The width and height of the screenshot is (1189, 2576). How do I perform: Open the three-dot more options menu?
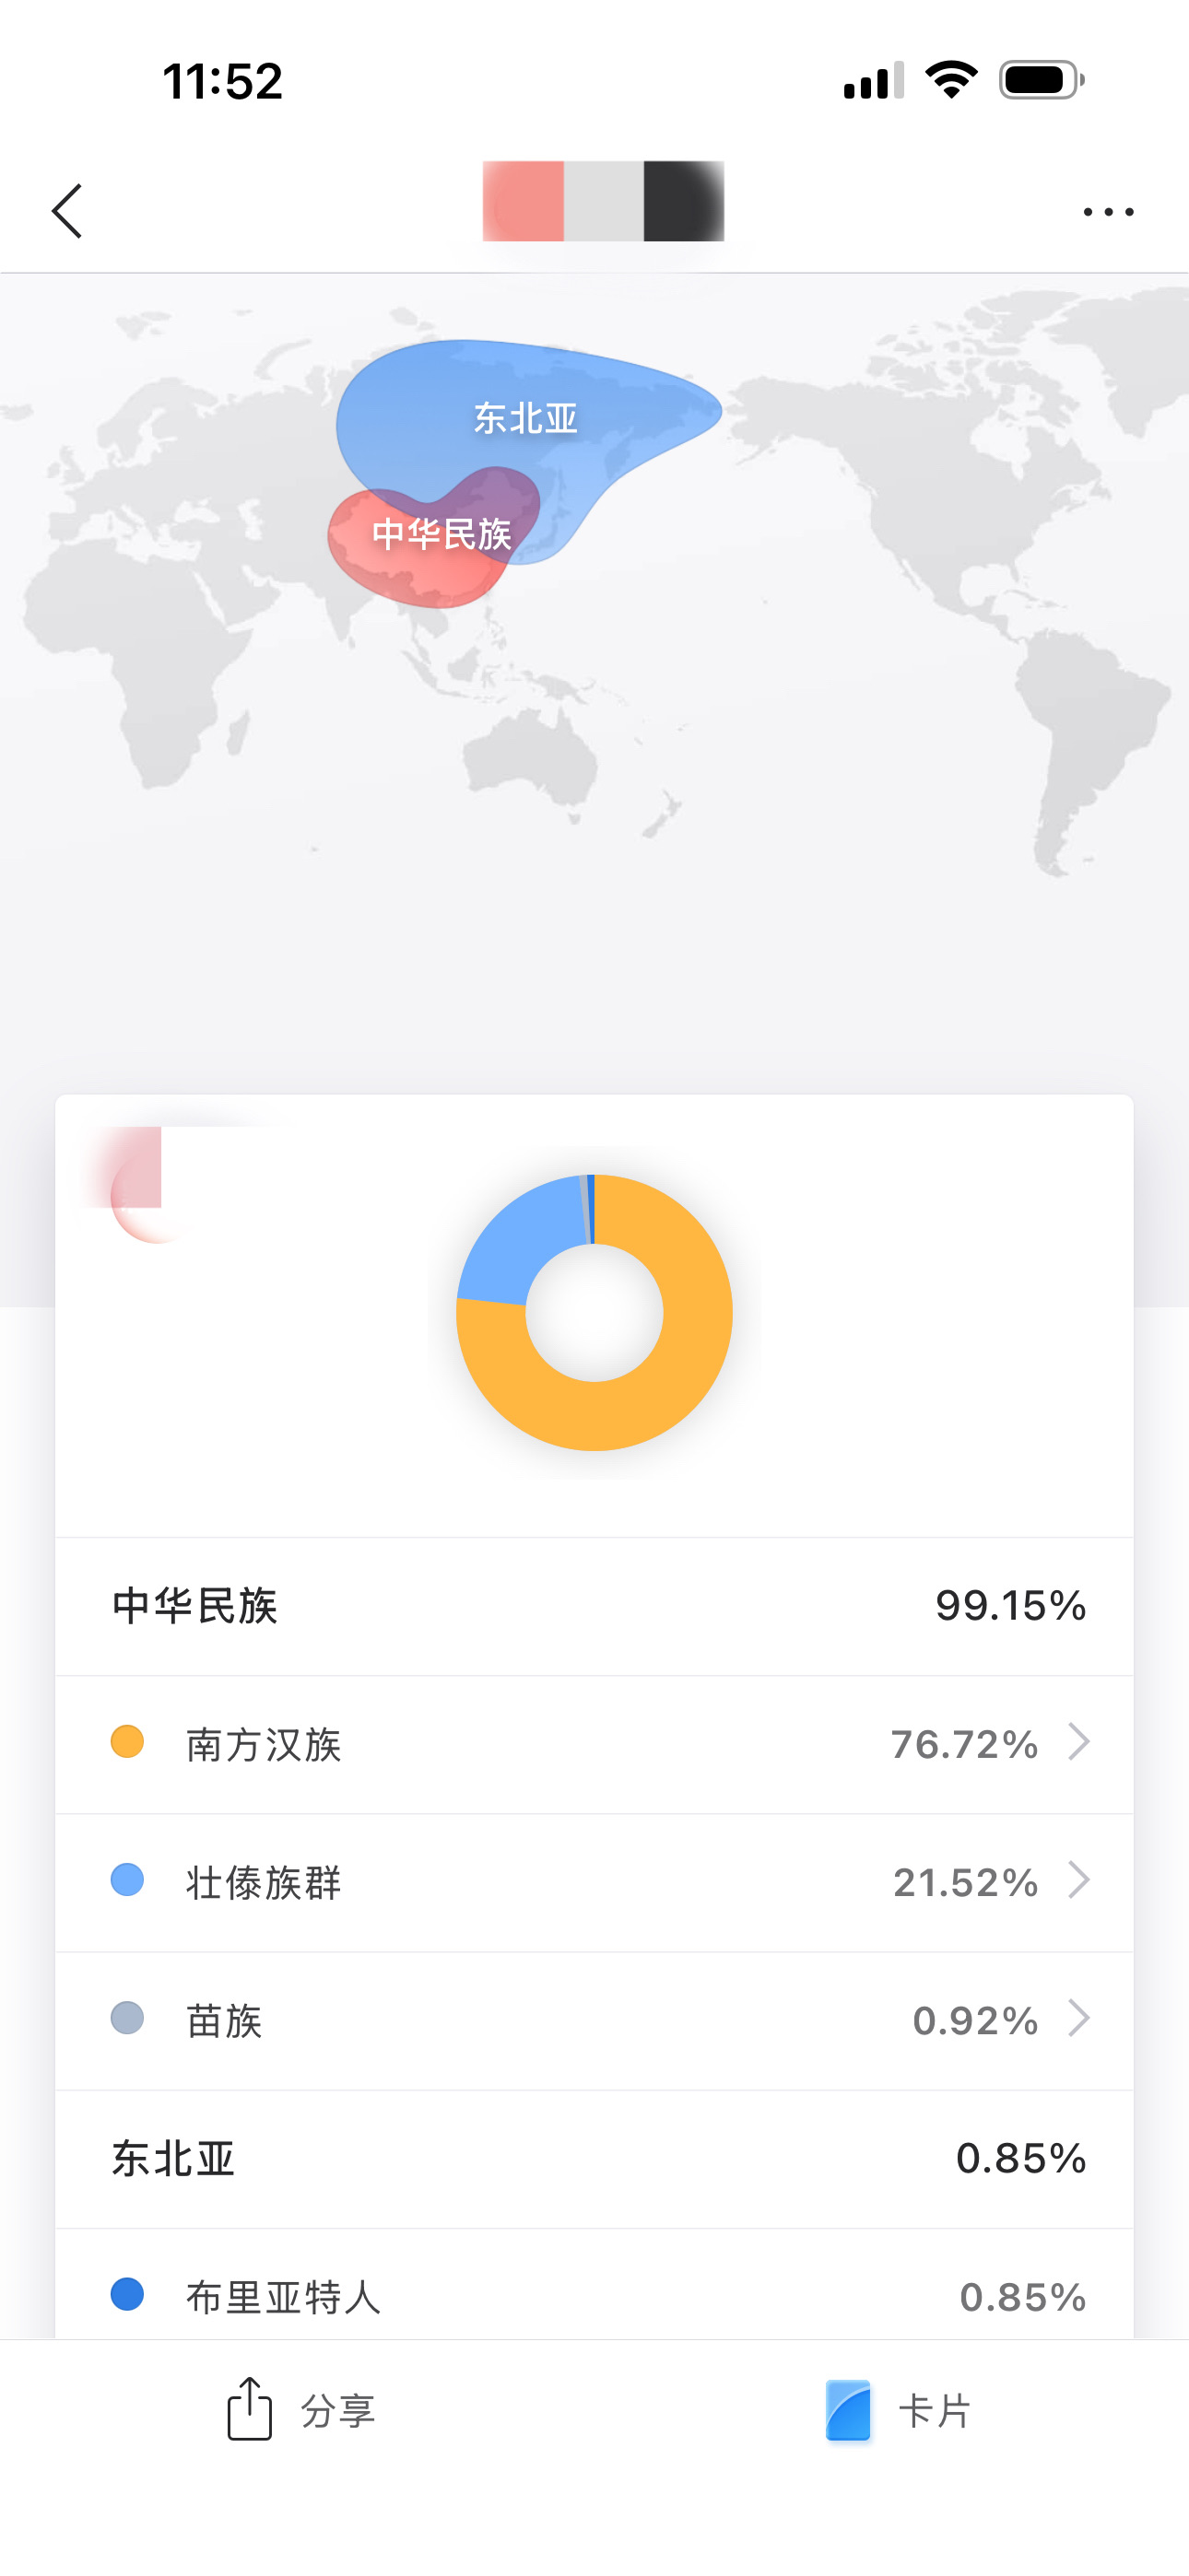(x=1108, y=212)
